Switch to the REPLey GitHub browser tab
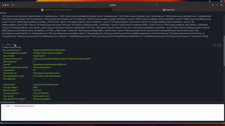The width and height of the screenshot is (225, 126). tap(56, 10)
